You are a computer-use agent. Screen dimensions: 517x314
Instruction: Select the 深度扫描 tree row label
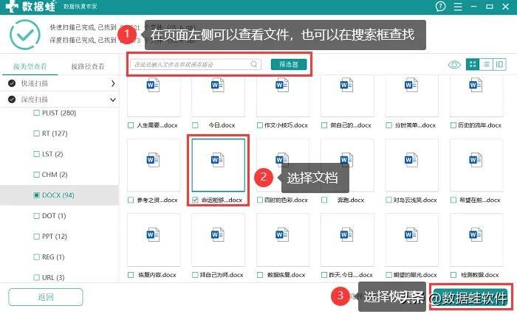click(34, 99)
